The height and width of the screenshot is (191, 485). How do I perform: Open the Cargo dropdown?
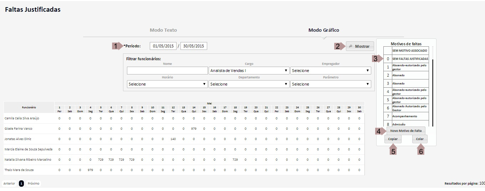click(x=249, y=71)
